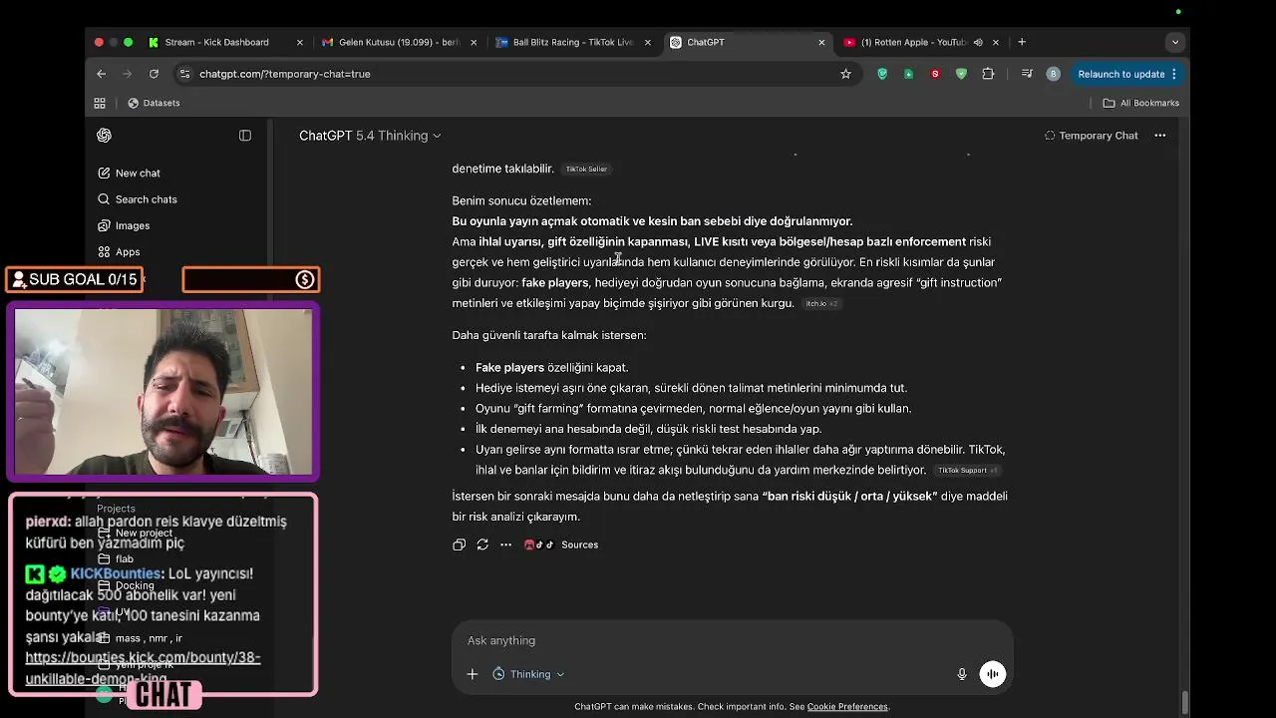The image size is (1276, 718).
Task: Click Relaunch to update
Action: [x=1120, y=74]
